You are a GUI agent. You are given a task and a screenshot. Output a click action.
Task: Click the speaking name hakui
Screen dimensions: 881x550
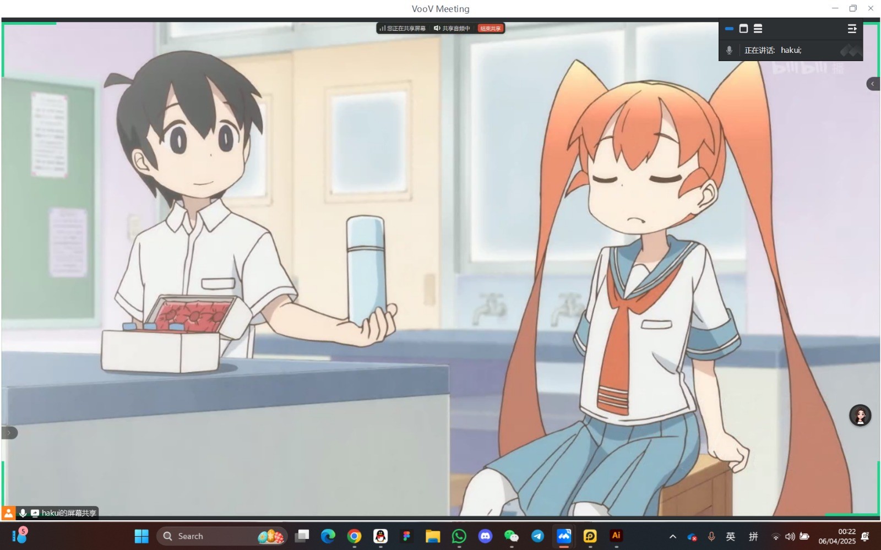tap(791, 50)
